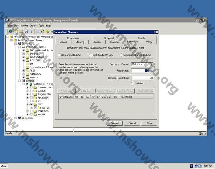
Task: Click the Export Schedule button
Action: [125, 91]
